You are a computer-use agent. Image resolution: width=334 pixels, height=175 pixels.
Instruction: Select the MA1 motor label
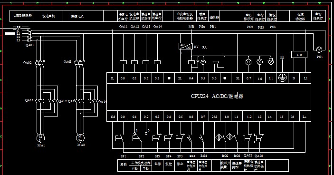tap(41, 146)
